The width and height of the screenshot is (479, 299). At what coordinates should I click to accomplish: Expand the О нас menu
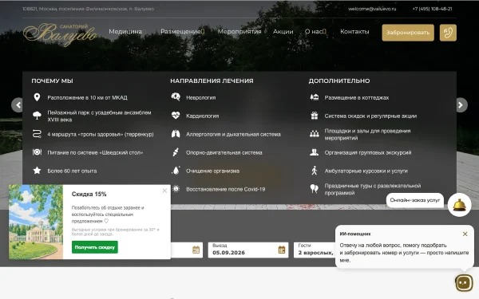315,31
